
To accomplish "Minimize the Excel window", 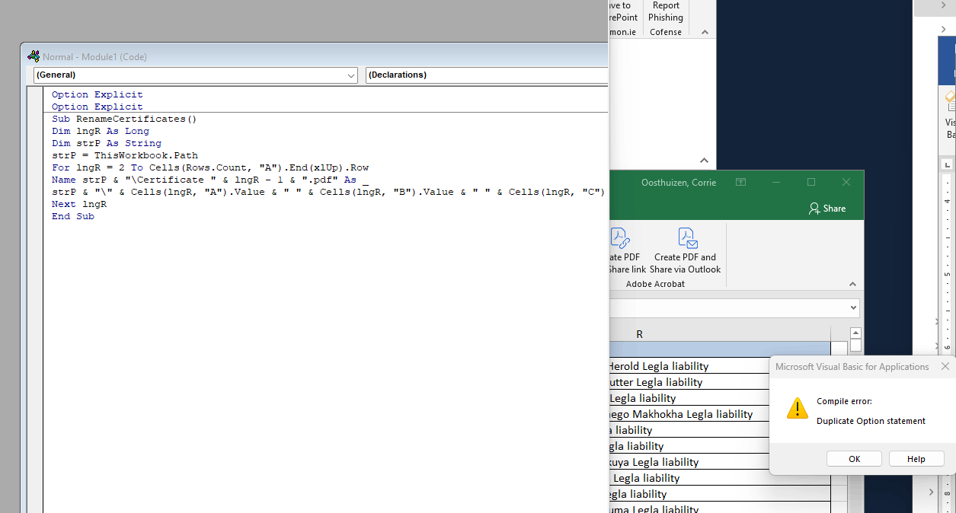I will [x=776, y=183].
